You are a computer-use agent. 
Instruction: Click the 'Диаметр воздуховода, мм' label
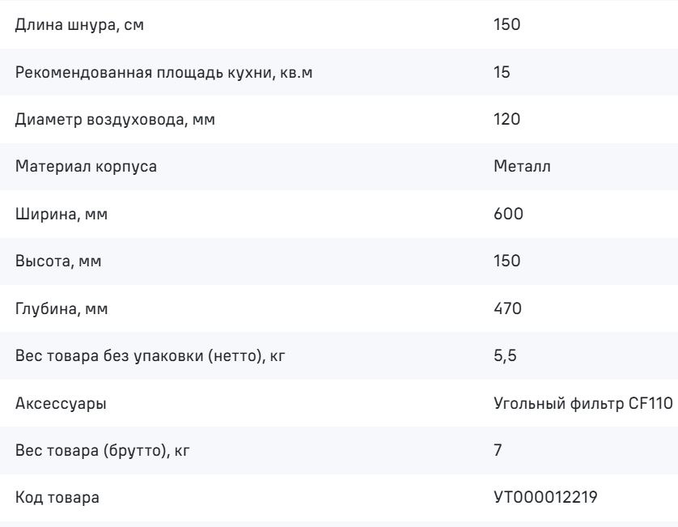pyautogui.click(x=115, y=120)
